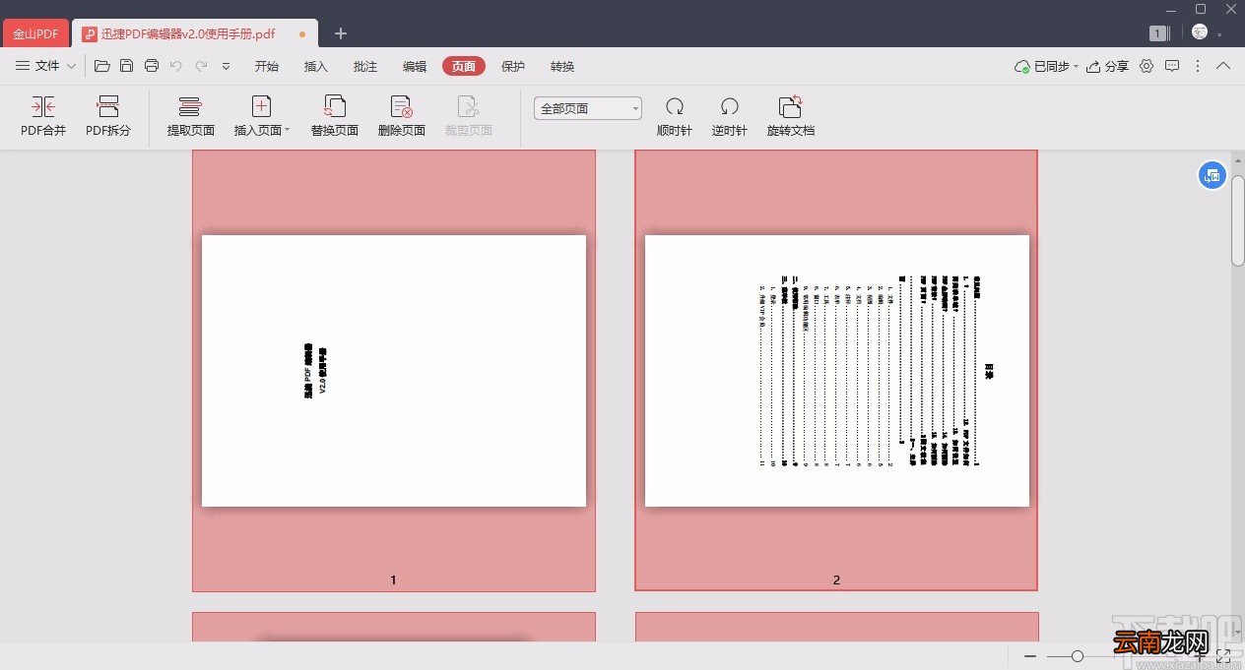Open settings via the gear icon

point(1147,66)
